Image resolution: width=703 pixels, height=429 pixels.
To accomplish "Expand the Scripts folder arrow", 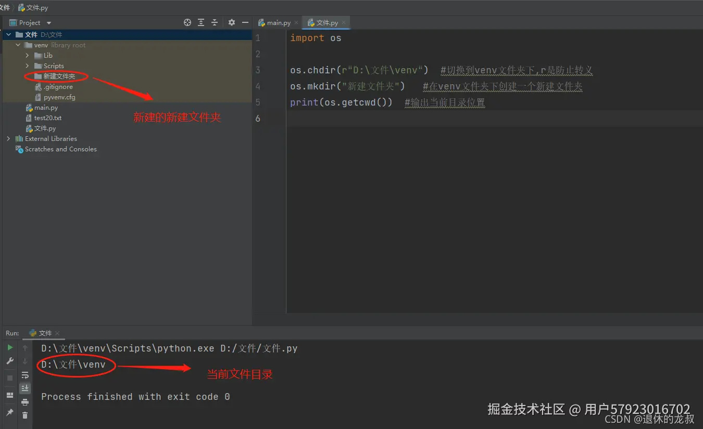I will click(x=28, y=66).
